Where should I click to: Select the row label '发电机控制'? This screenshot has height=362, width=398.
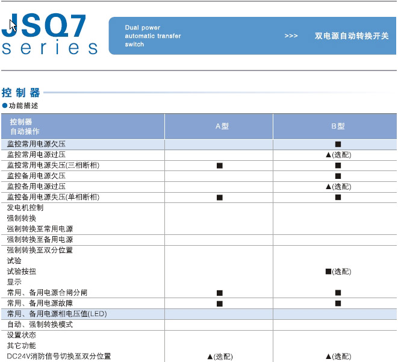click(25, 208)
